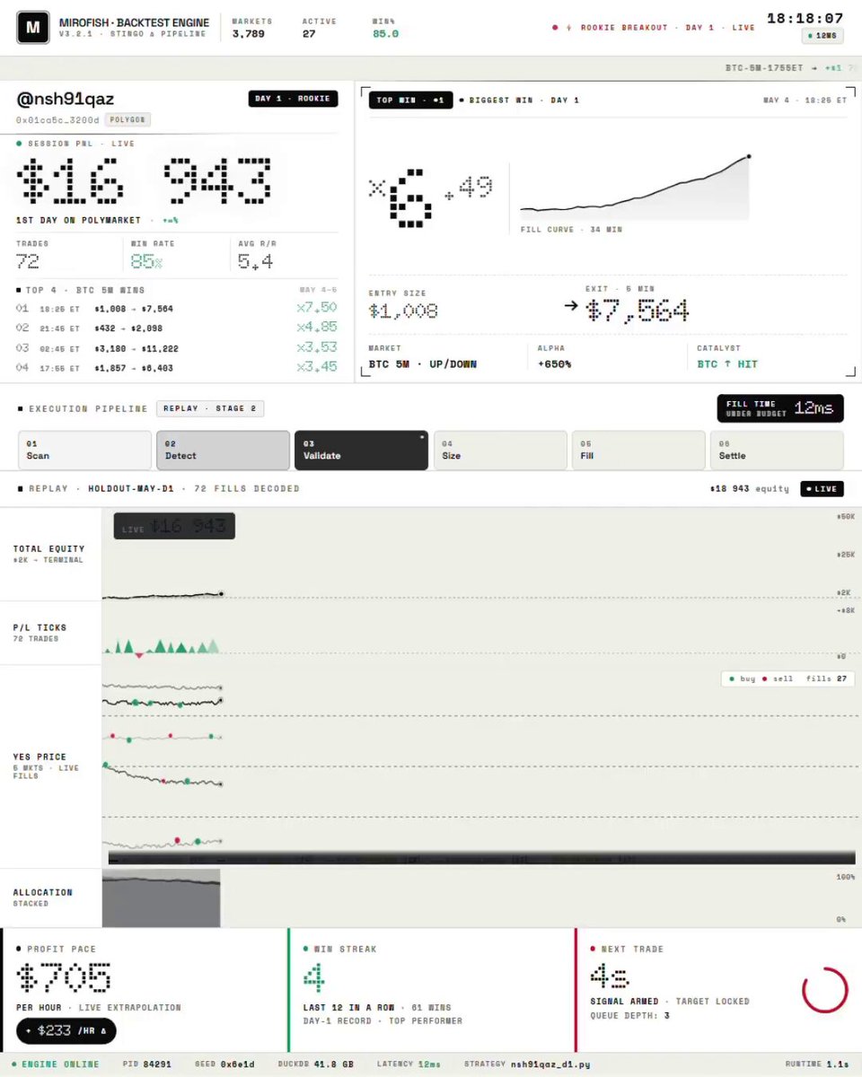The image size is (862, 1077).
Task: Click the LIVE $16 943 tooltip on equity chart
Action: [174, 526]
